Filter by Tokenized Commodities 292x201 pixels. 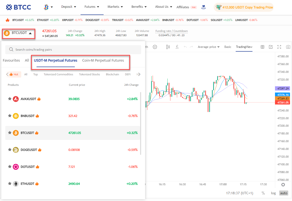[x=59, y=74]
